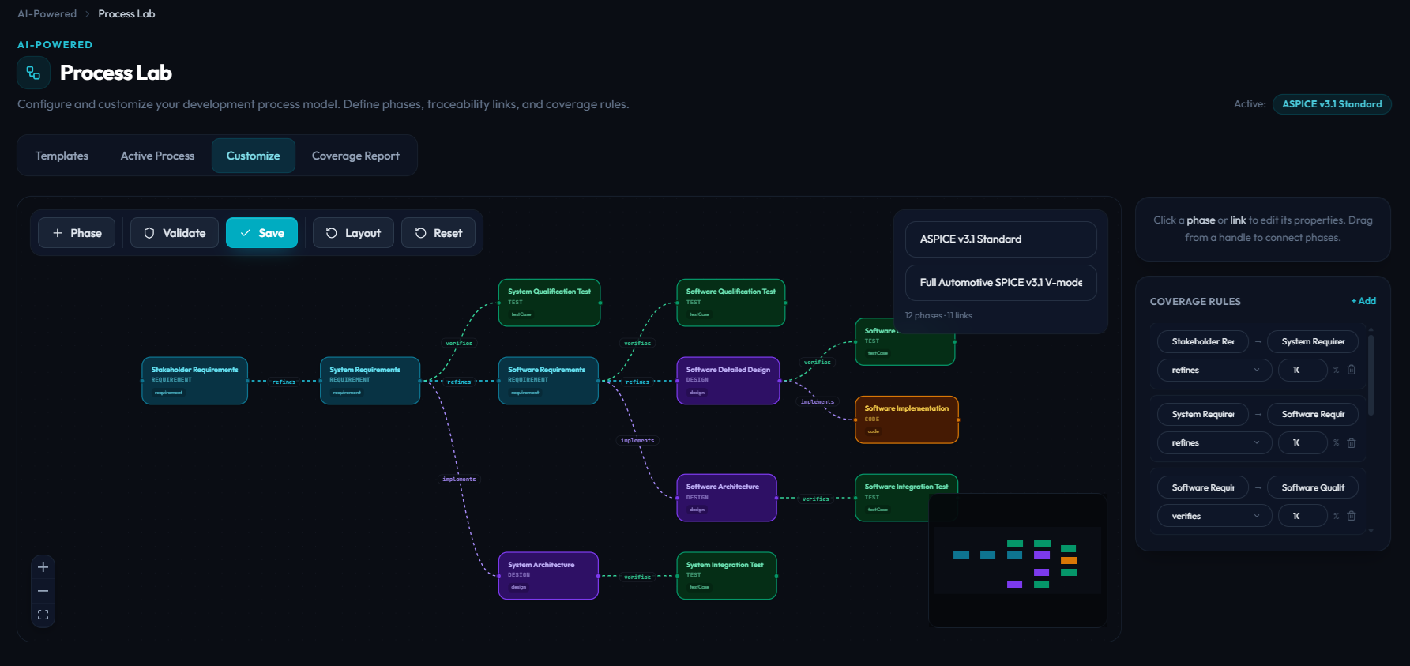This screenshot has height=666, width=1410.
Task: Select the Software Architecture design node
Action: [x=727, y=498]
